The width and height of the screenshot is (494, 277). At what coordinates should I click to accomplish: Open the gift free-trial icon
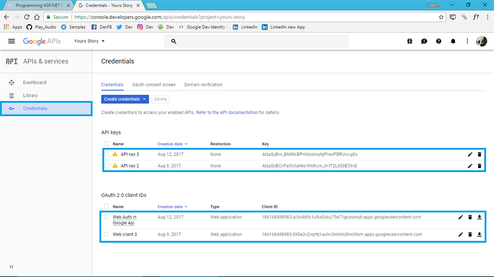410,41
